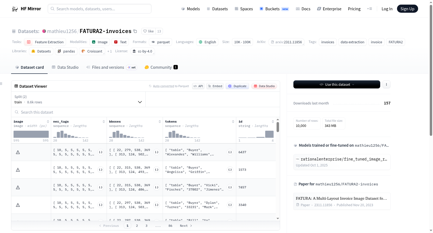Screen dimensions: 433x233
Task: Click the image warning icon in row 3340
Action: pos(18,205)
